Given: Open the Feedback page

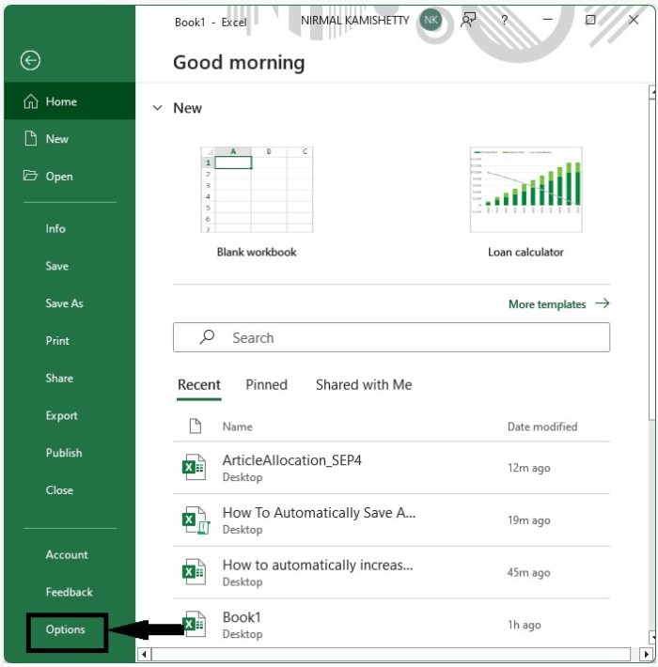Looking at the screenshot, I should (69, 593).
